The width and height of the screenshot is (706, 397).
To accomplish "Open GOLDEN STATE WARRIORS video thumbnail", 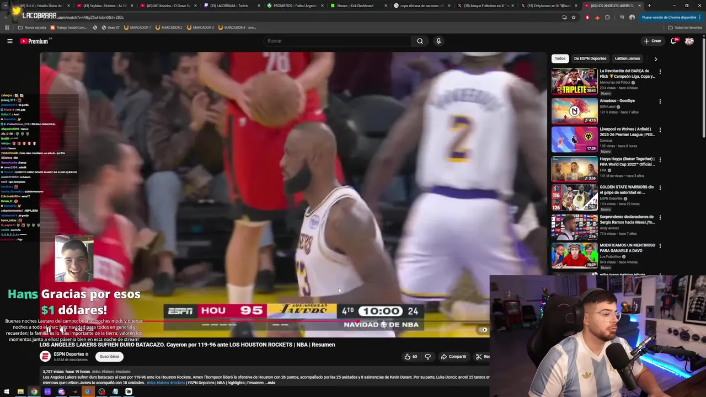I will [x=574, y=197].
